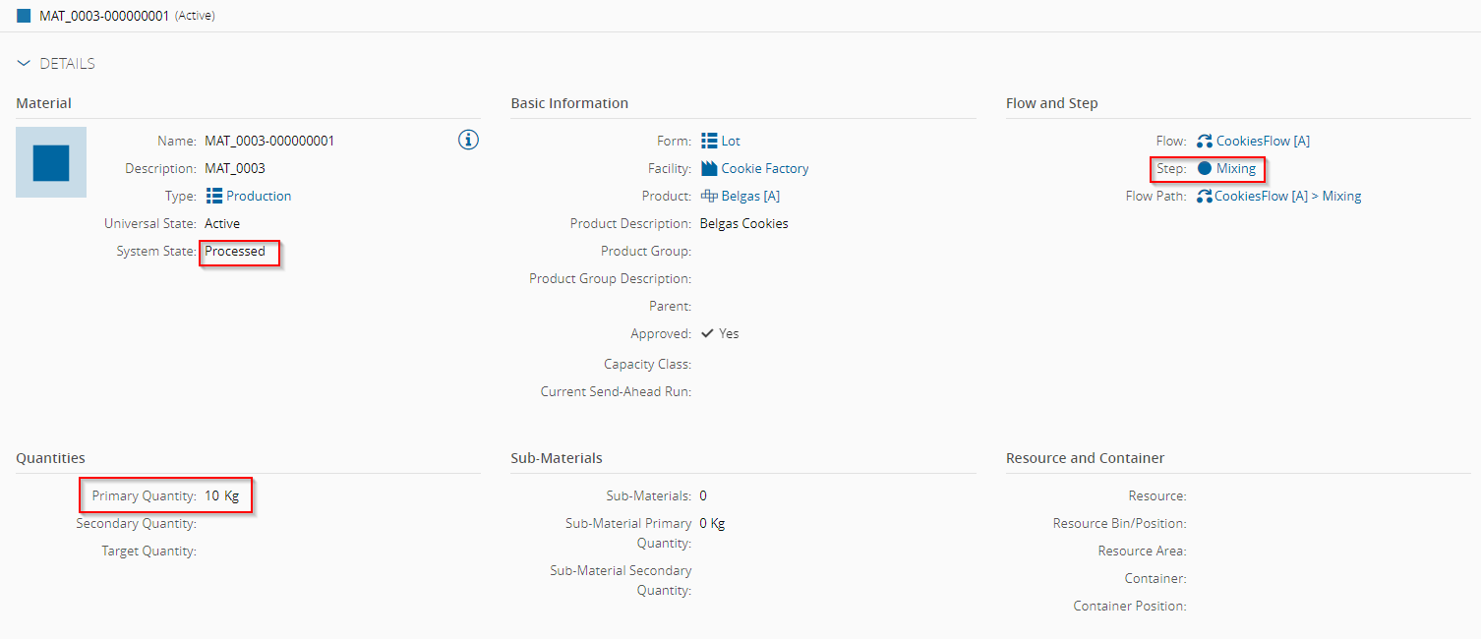Click the large material thumbnail image
The width and height of the screenshot is (1481, 639).
click(x=51, y=162)
